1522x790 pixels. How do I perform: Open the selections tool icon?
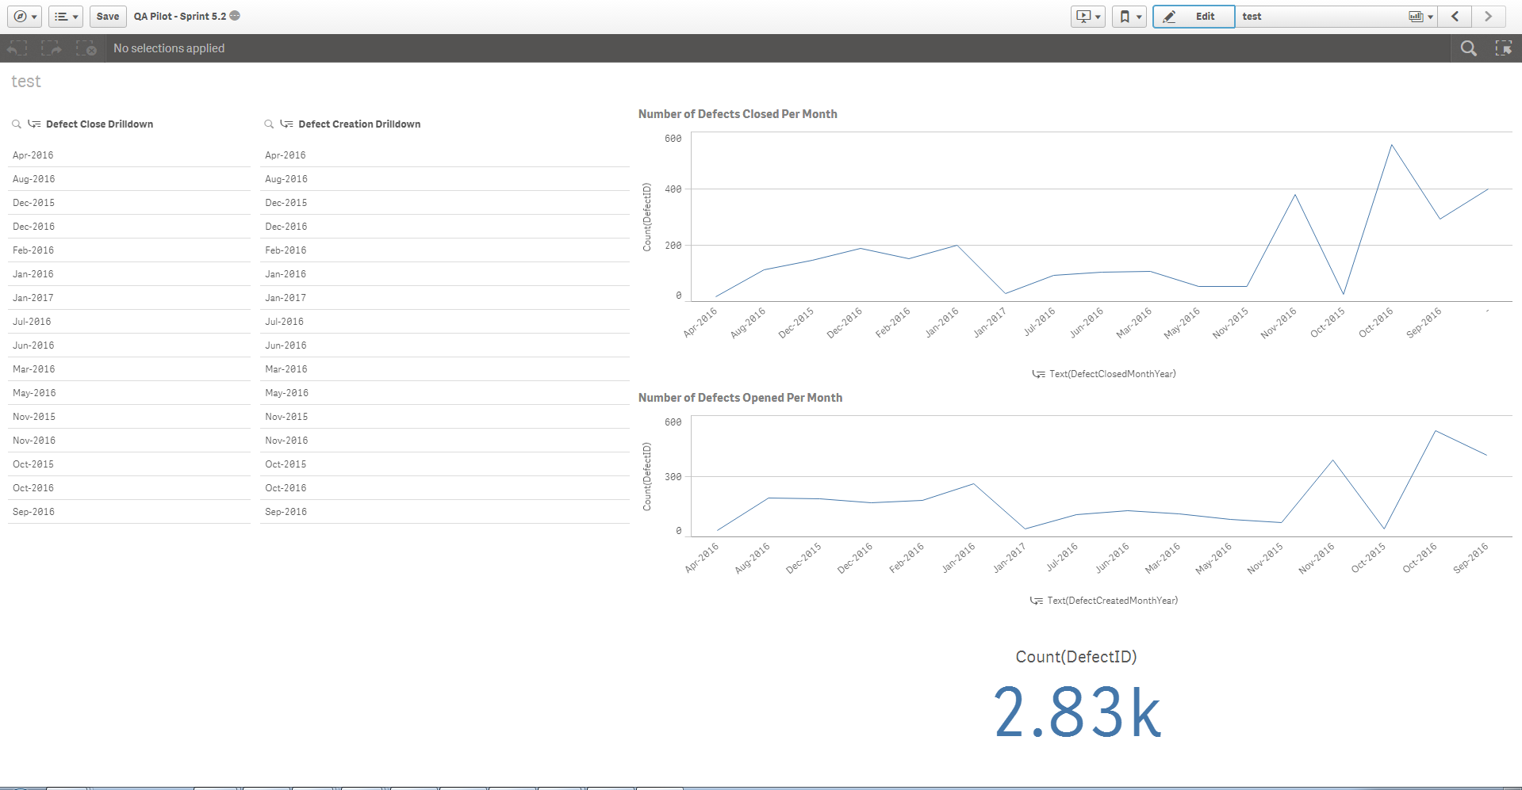coord(1504,48)
